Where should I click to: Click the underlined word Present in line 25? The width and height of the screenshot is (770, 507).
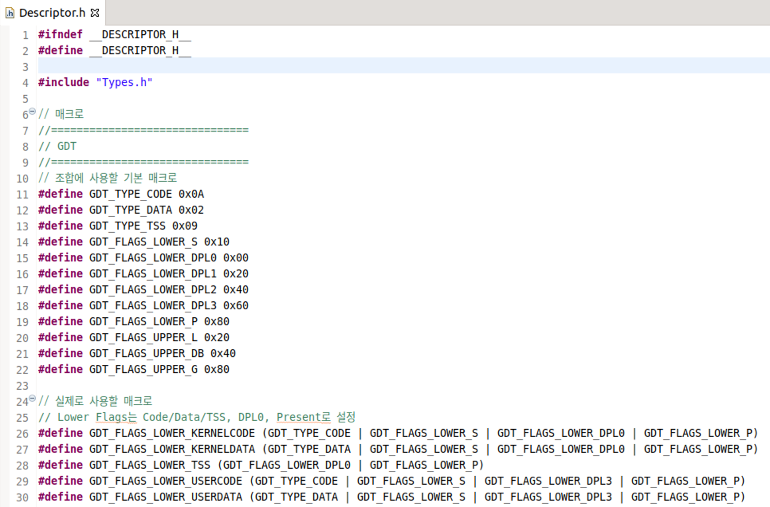[x=299, y=417]
